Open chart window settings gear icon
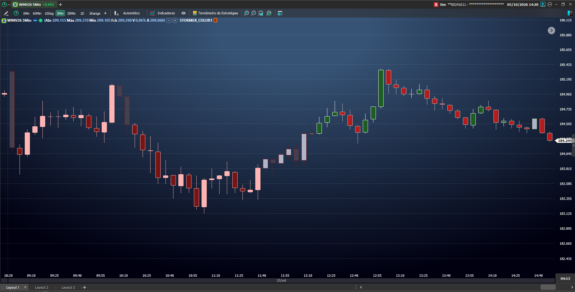The height and width of the screenshot is (292, 575). tap(280, 13)
